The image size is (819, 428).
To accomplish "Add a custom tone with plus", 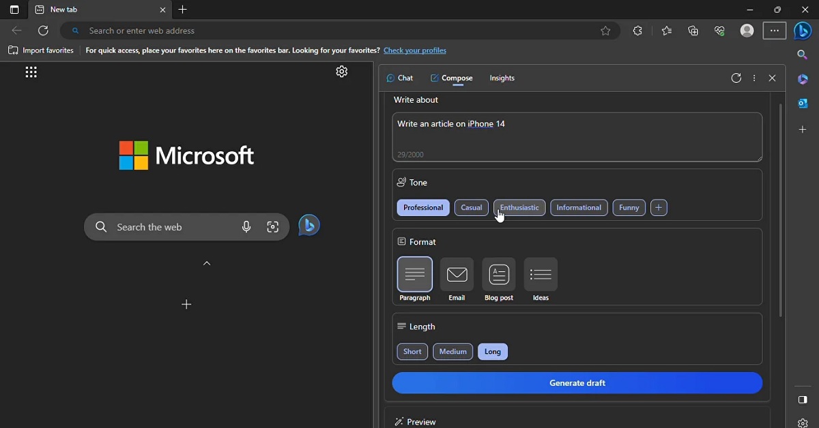I will [659, 208].
